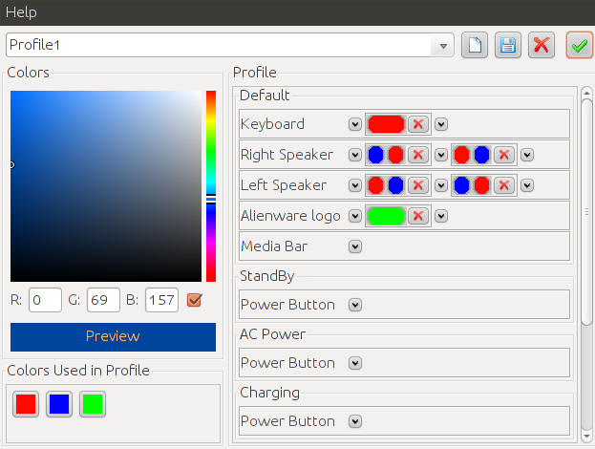
Task: Click red octagon in Left Speaker's first block
Action: pyautogui.click(x=375, y=185)
